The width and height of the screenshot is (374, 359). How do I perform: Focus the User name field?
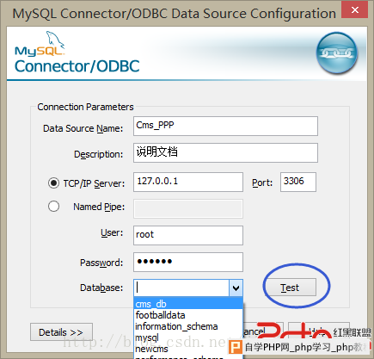click(188, 235)
